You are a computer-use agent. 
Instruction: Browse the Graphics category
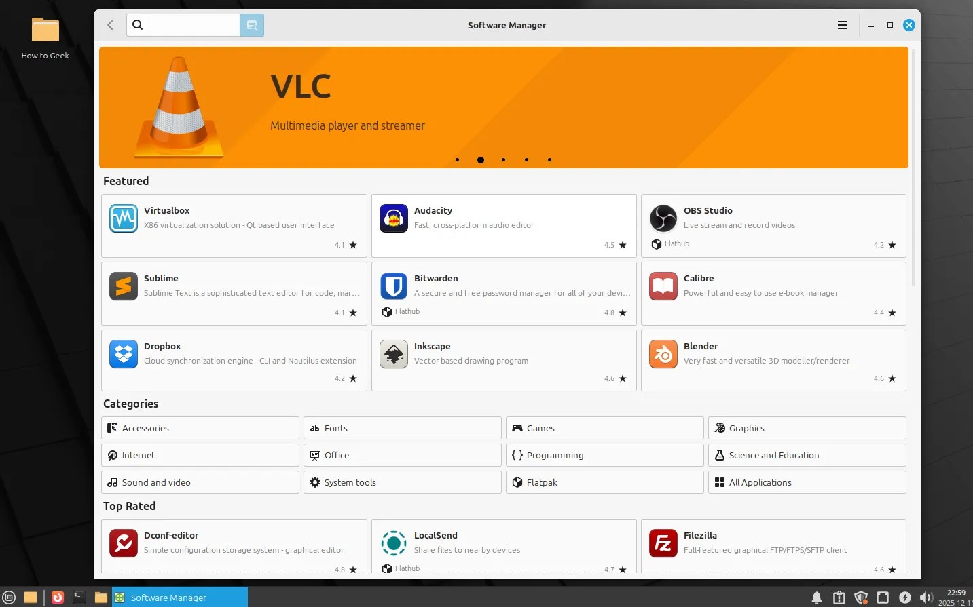(807, 428)
